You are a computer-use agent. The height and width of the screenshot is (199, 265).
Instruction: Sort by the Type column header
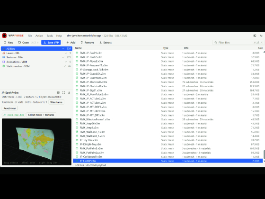click(x=166, y=48)
